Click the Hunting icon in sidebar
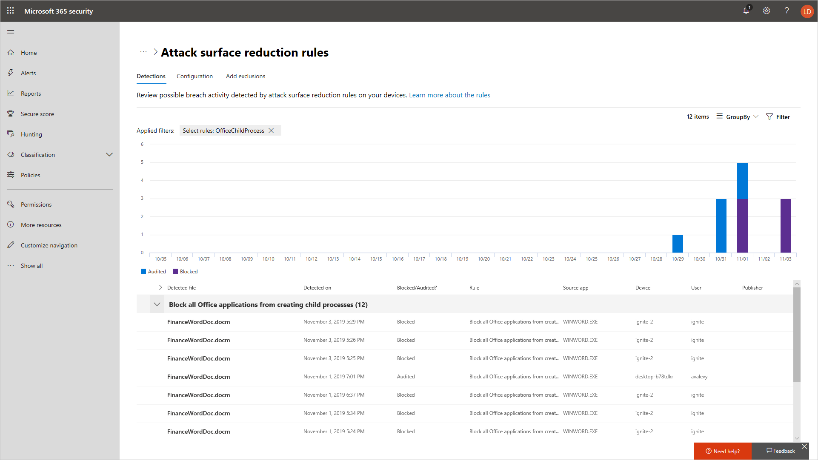The image size is (818, 460). point(11,134)
